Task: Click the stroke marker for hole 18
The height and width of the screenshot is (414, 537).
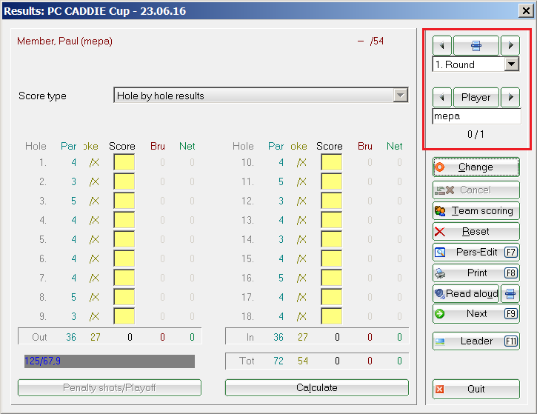Action: click(301, 316)
